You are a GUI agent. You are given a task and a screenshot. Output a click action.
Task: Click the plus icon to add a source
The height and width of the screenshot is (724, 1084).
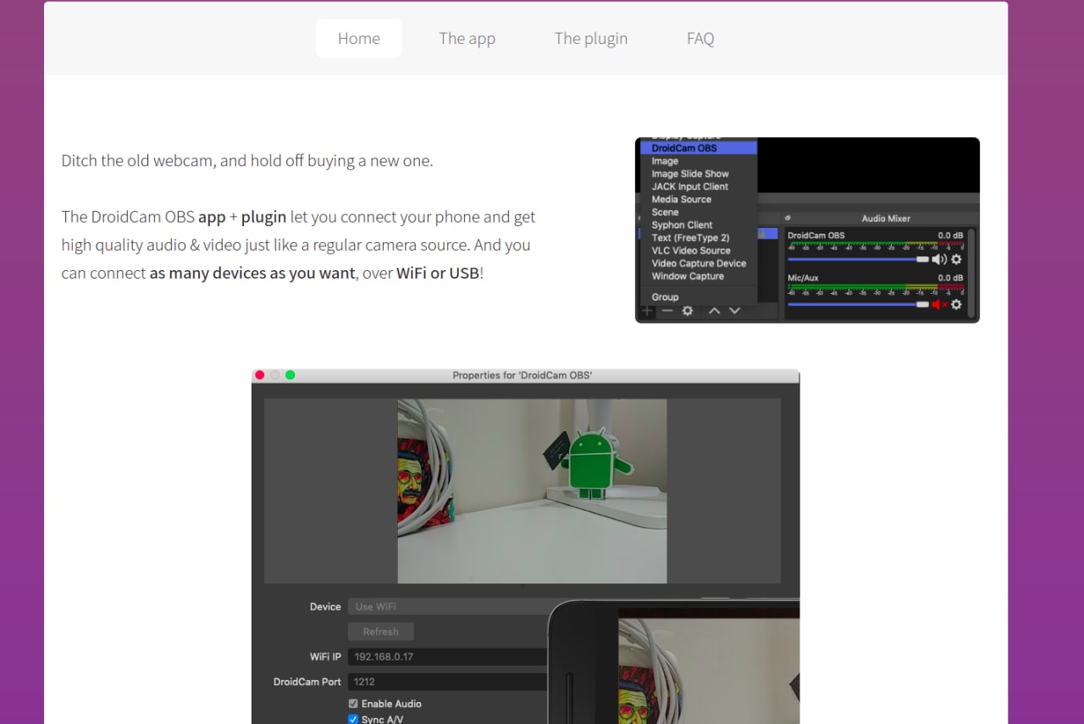(647, 311)
